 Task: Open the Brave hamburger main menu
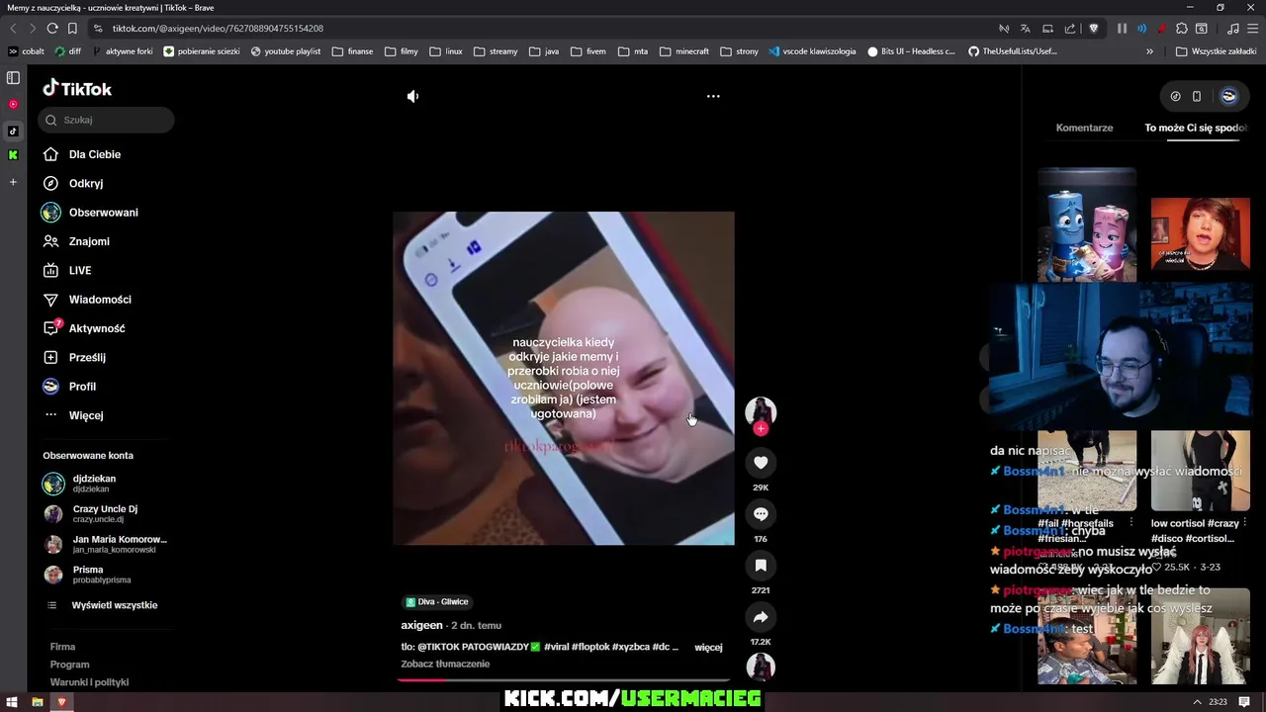(x=1252, y=29)
